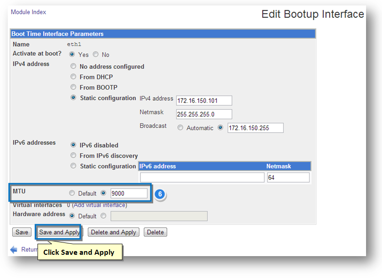Image resolution: width=382 pixels, height=278 pixels.
Task: Click the IPv4 address field 172.16.150.101
Action: [204, 101]
